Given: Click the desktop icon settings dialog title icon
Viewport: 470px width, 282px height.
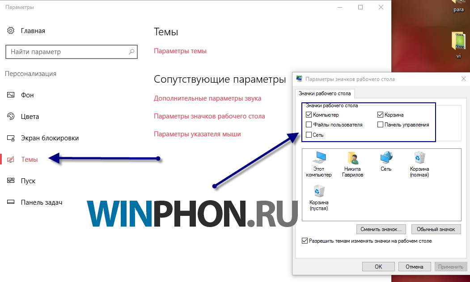Looking at the screenshot, I should (299, 79).
